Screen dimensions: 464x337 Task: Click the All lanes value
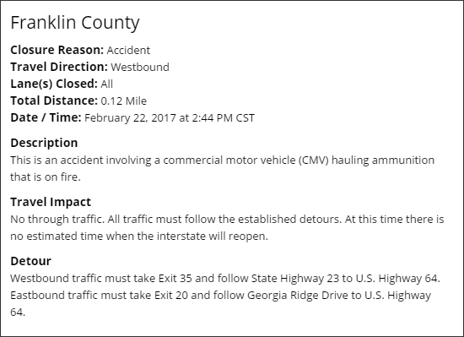click(x=107, y=84)
